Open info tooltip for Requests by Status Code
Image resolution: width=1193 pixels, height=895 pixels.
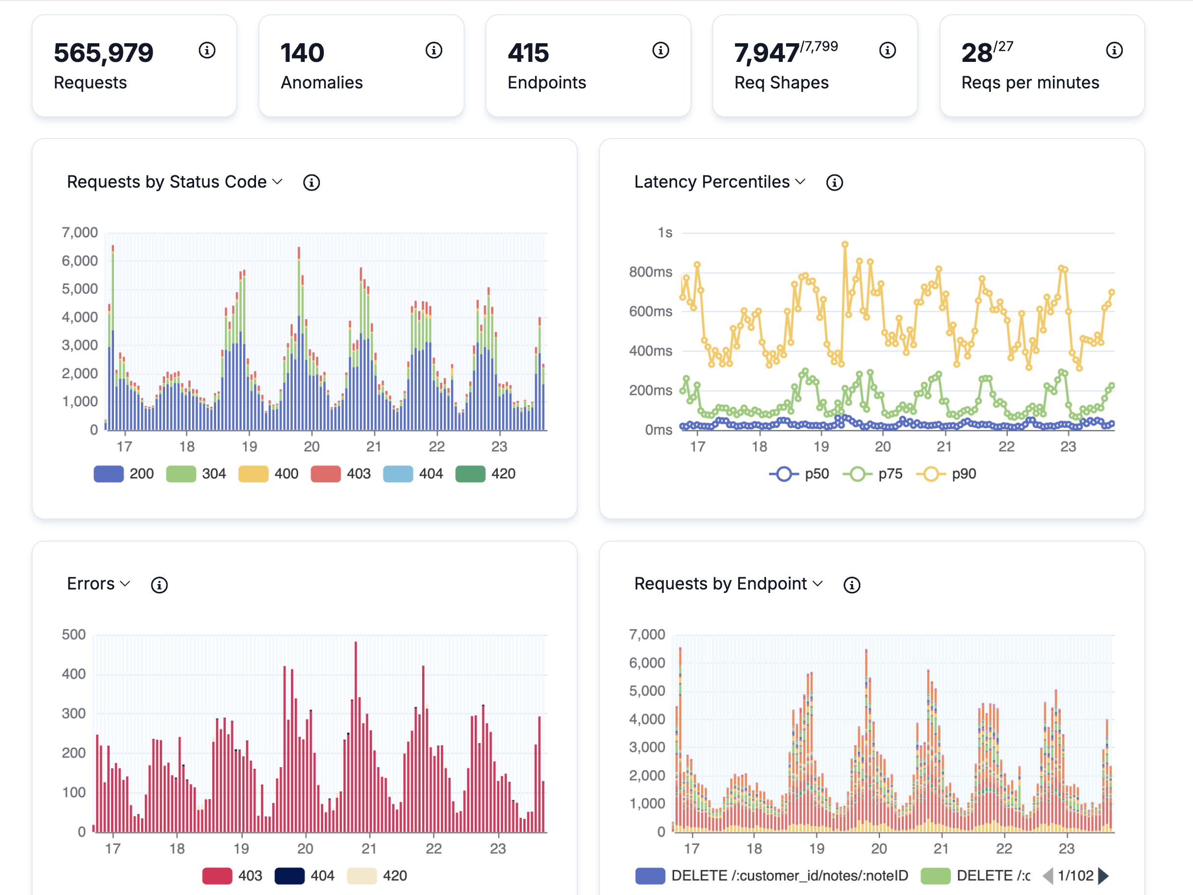coord(312,182)
